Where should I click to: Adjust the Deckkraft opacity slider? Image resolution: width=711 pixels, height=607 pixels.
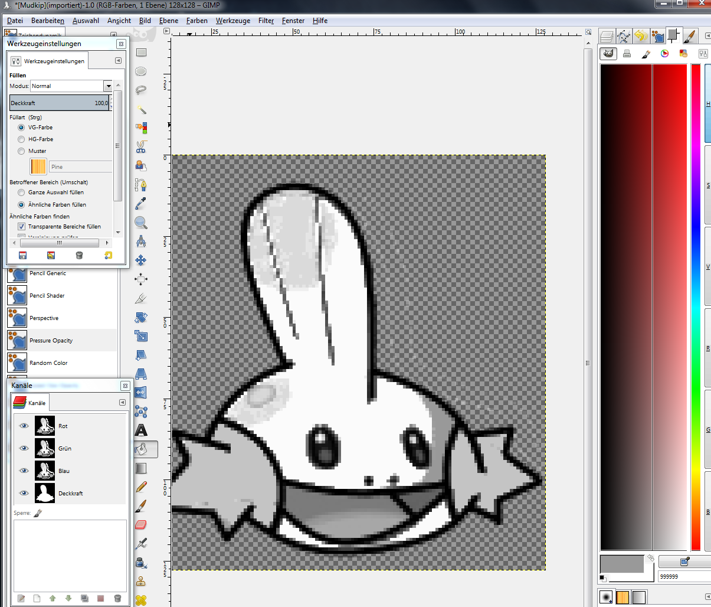(60, 103)
